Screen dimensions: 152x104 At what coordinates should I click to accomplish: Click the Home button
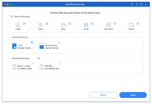[x=103, y=95]
